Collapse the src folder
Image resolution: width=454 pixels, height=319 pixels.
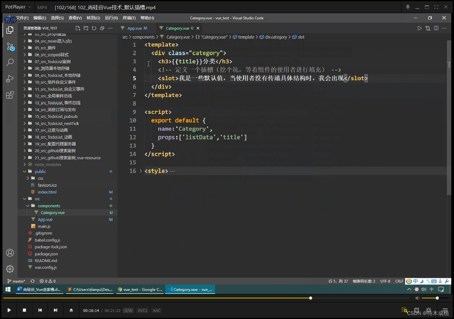[x=24, y=199]
